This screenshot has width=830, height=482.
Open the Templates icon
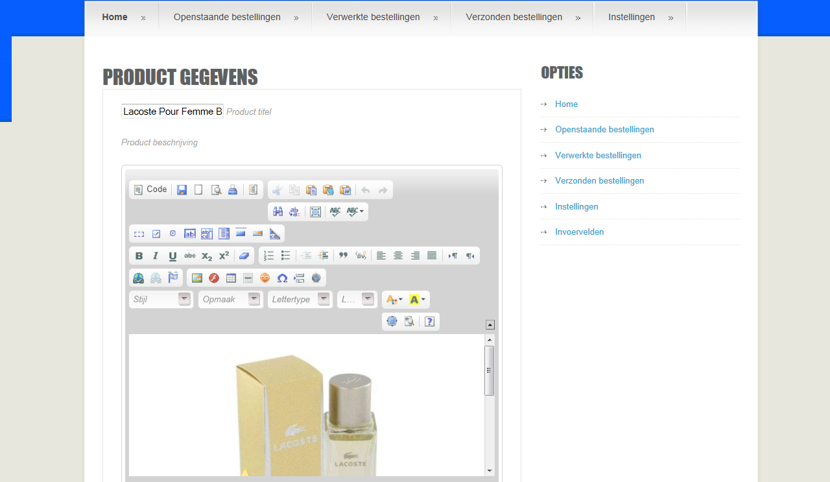254,189
